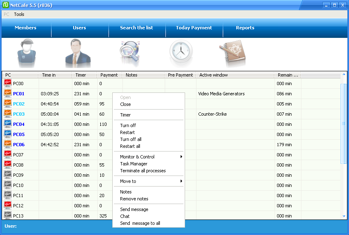Select the PC04 blue monitor icon

click(8, 124)
